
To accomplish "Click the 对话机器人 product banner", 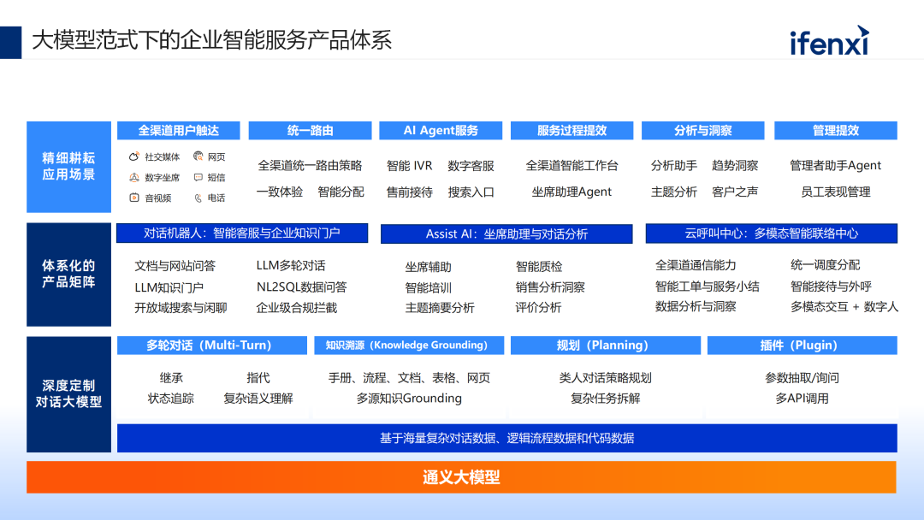I will tap(242, 233).
